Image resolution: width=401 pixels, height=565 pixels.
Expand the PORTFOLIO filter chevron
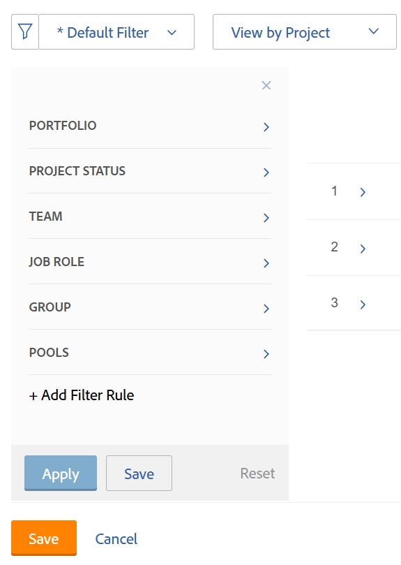[266, 127]
